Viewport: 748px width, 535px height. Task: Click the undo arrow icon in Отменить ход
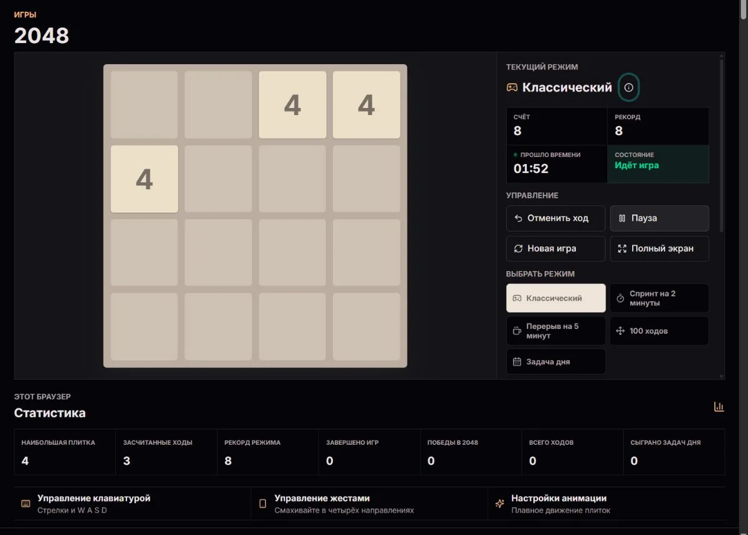coord(519,219)
